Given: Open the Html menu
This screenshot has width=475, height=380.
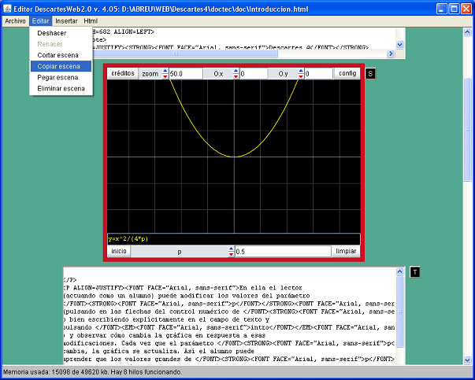Looking at the screenshot, I should click(91, 21).
